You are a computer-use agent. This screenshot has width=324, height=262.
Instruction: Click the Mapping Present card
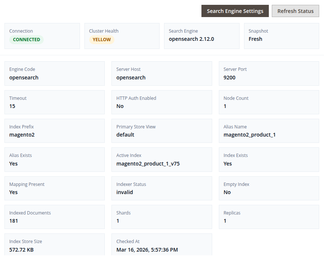(x=54, y=188)
